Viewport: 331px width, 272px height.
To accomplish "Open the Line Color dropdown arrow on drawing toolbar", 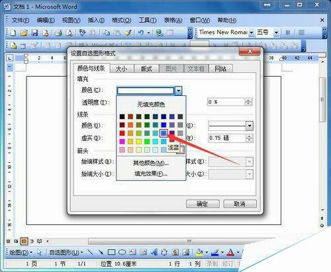I will (x=222, y=252).
